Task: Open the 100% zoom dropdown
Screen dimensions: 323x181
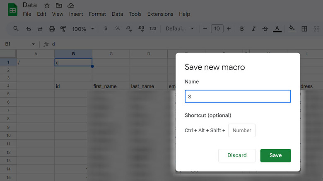Action: click(83, 29)
